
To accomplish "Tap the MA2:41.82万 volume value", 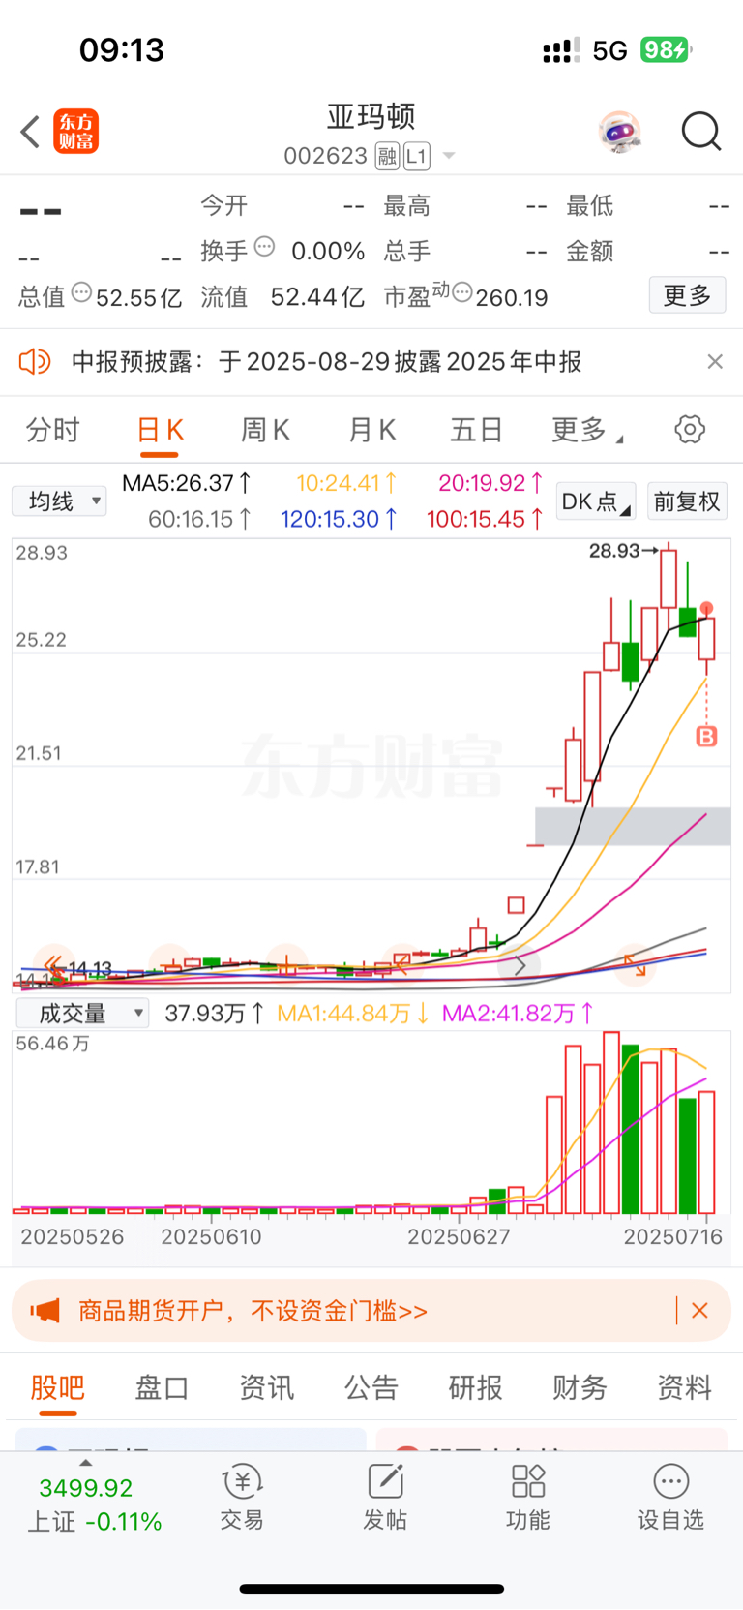I will [518, 1014].
